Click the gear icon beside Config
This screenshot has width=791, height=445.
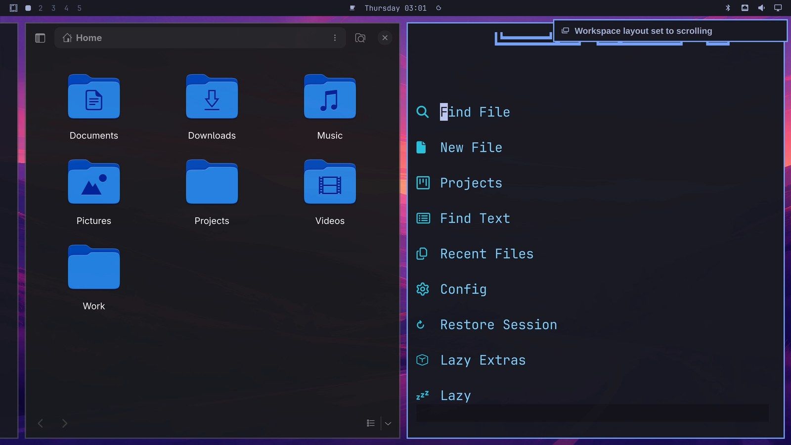pos(422,289)
